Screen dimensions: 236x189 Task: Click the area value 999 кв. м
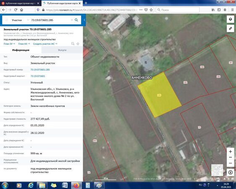[x=36, y=153]
